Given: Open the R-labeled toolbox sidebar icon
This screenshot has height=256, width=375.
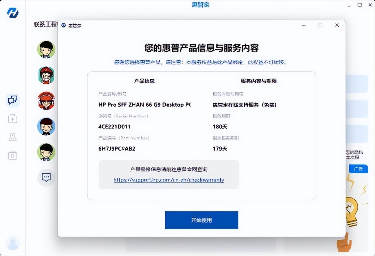Looking at the screenshot, I should [x=13, y=155].
